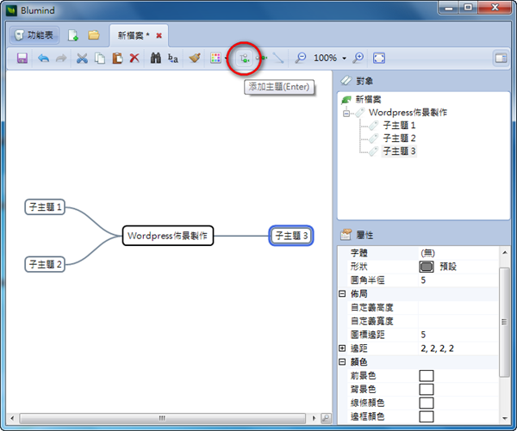Select the Add Link line tool
Screen dimensions: 517x431
[278, 58]
